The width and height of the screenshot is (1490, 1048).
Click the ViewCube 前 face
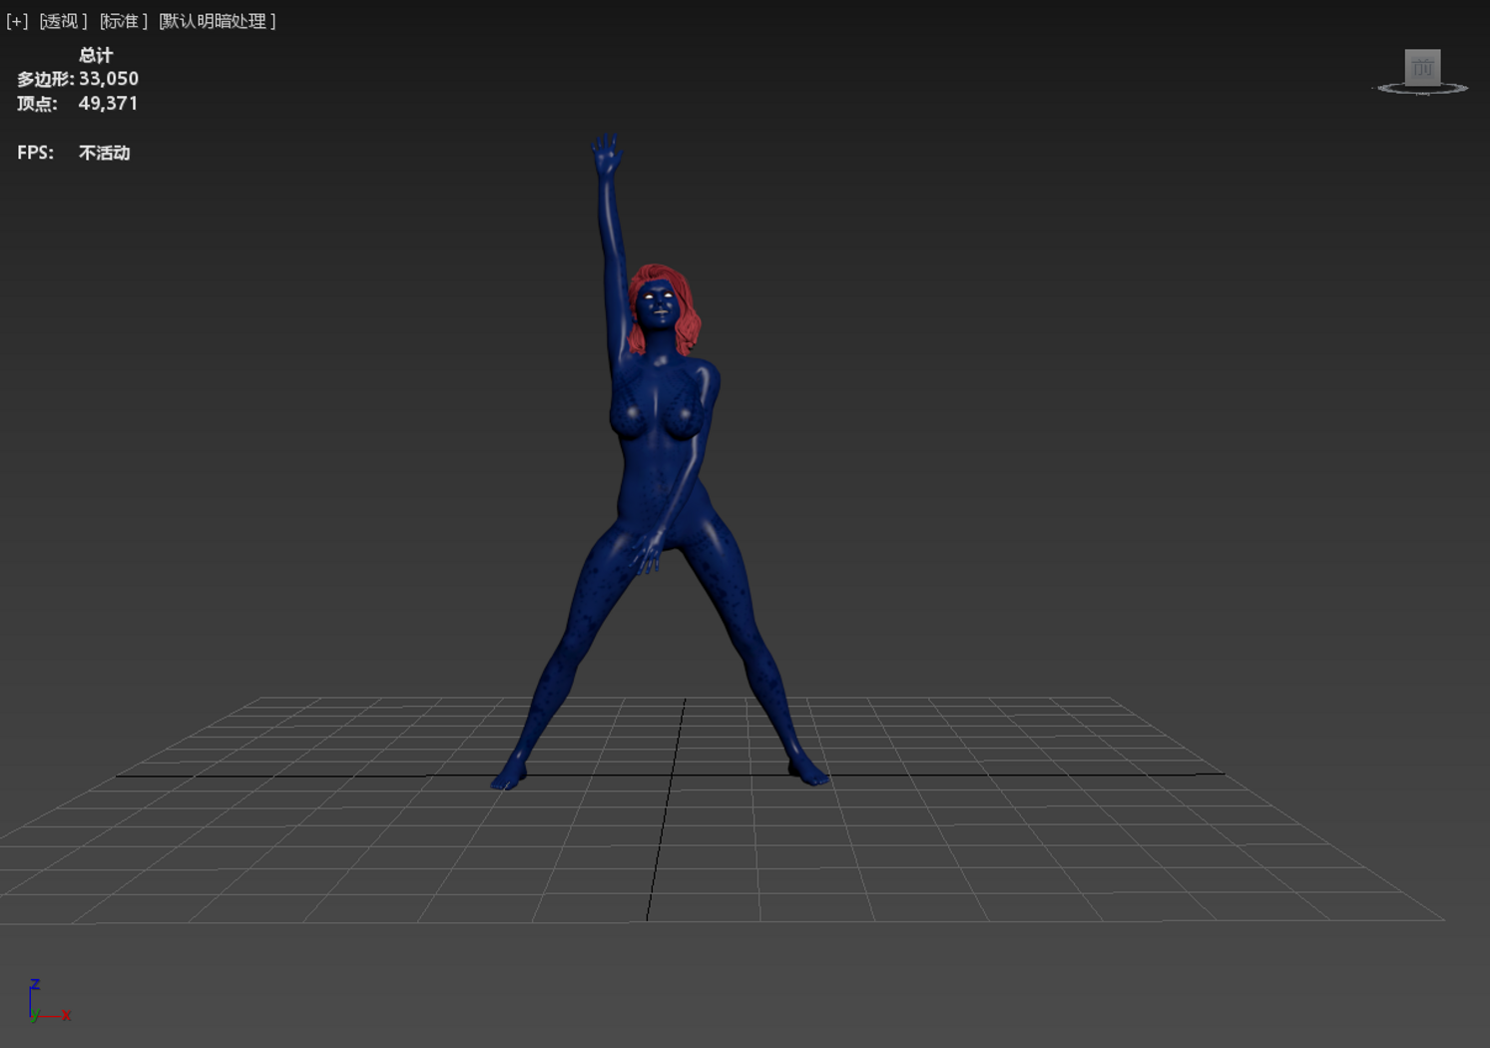point(1422,67)
